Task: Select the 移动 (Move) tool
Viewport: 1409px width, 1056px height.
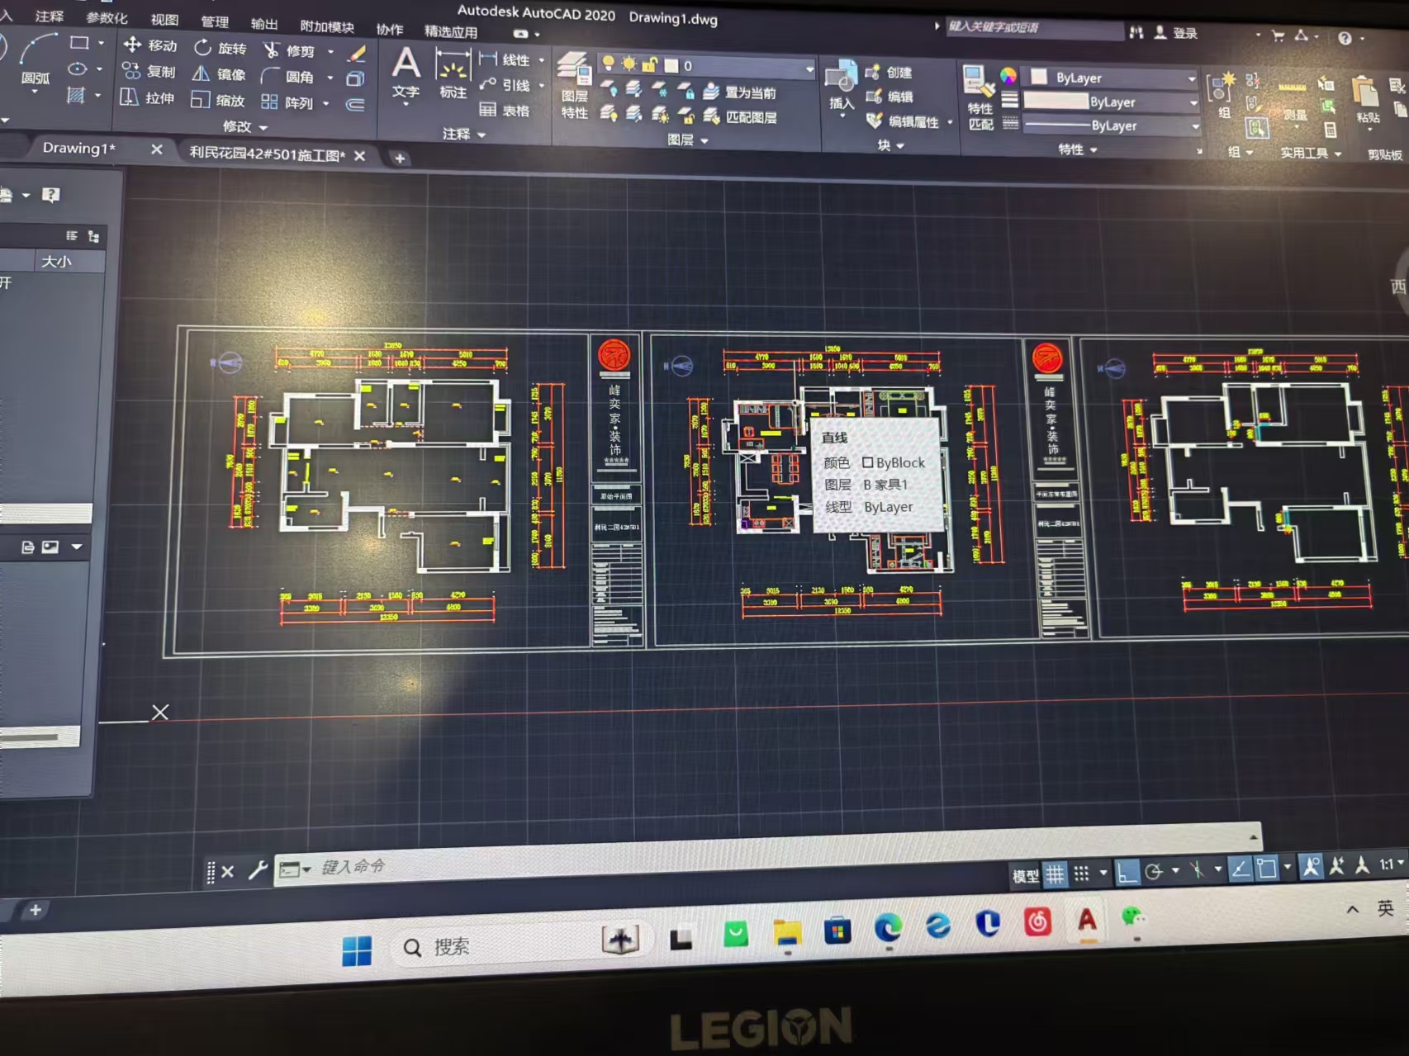Action: tap(150, 45)
